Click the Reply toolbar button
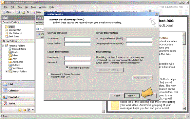The width and height of the screenshot is (190, 119). click(x=37, y=12)
